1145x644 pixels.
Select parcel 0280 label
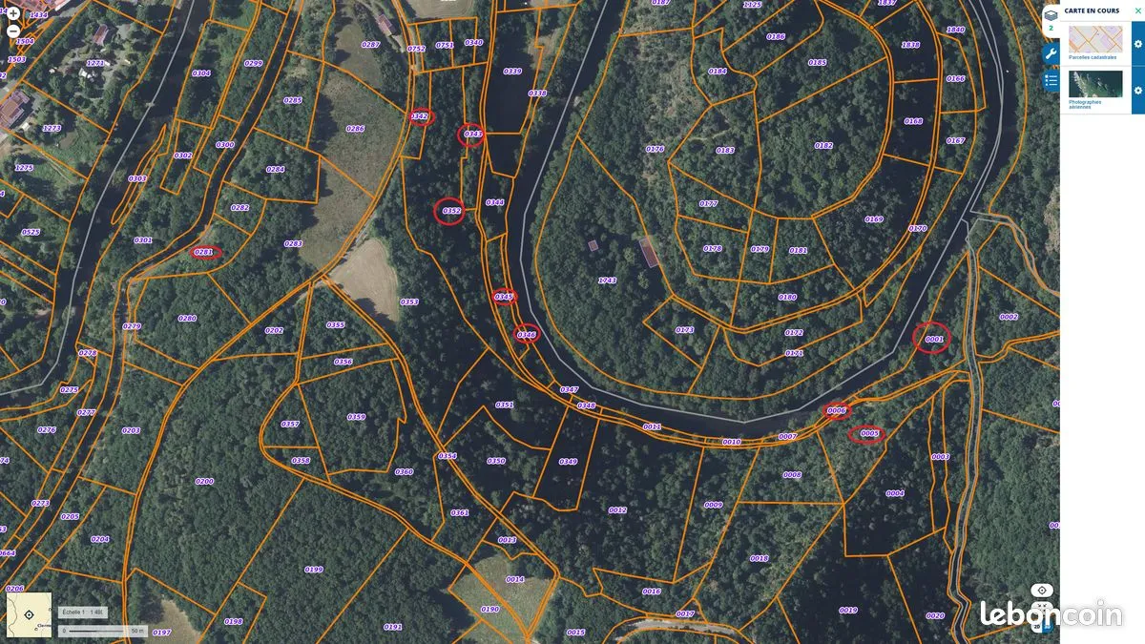pyautogui.click(x=187, y=318)
